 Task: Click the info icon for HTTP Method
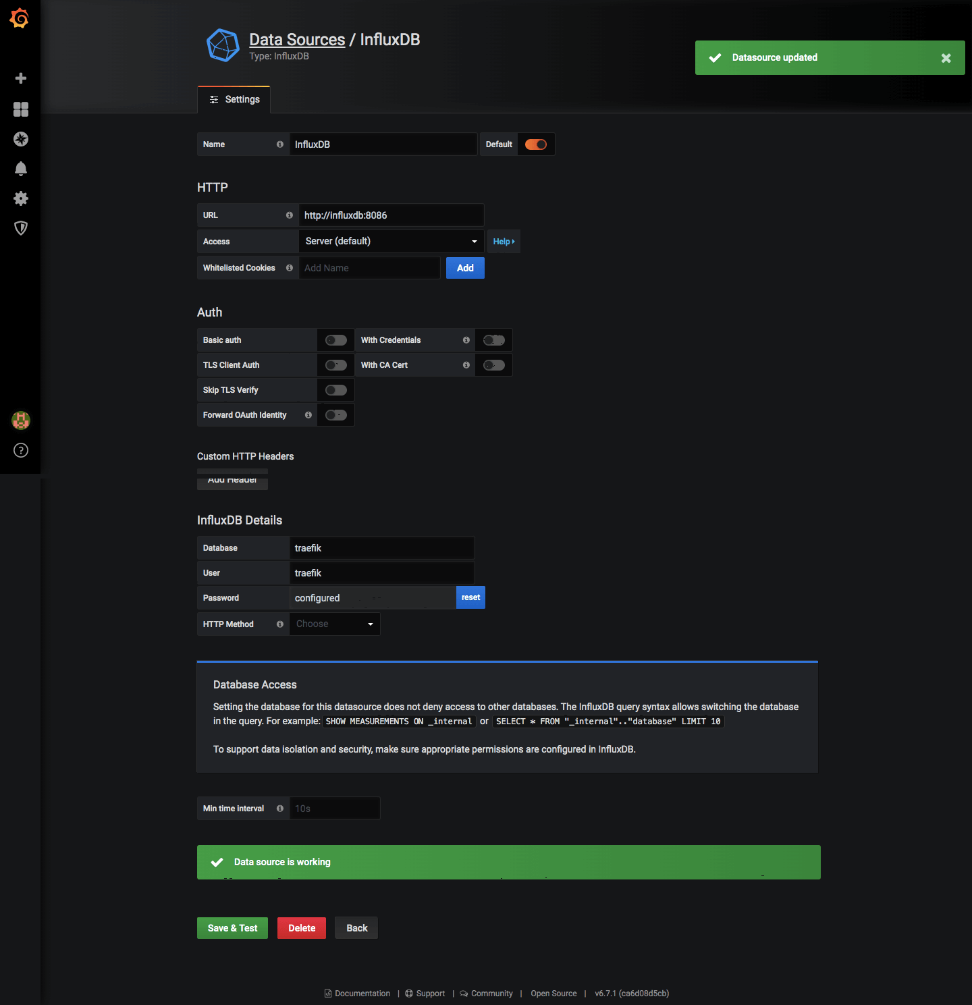(280, 624)
